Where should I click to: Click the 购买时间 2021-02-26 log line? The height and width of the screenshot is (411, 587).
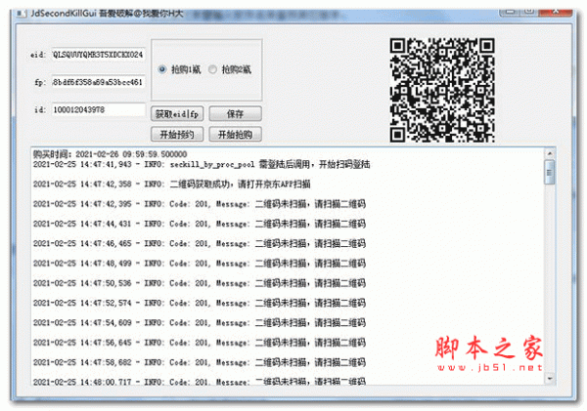click(110, 154)
